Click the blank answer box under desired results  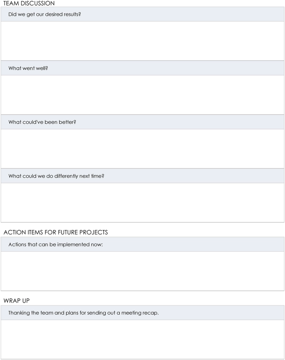(x=142, y=41)
